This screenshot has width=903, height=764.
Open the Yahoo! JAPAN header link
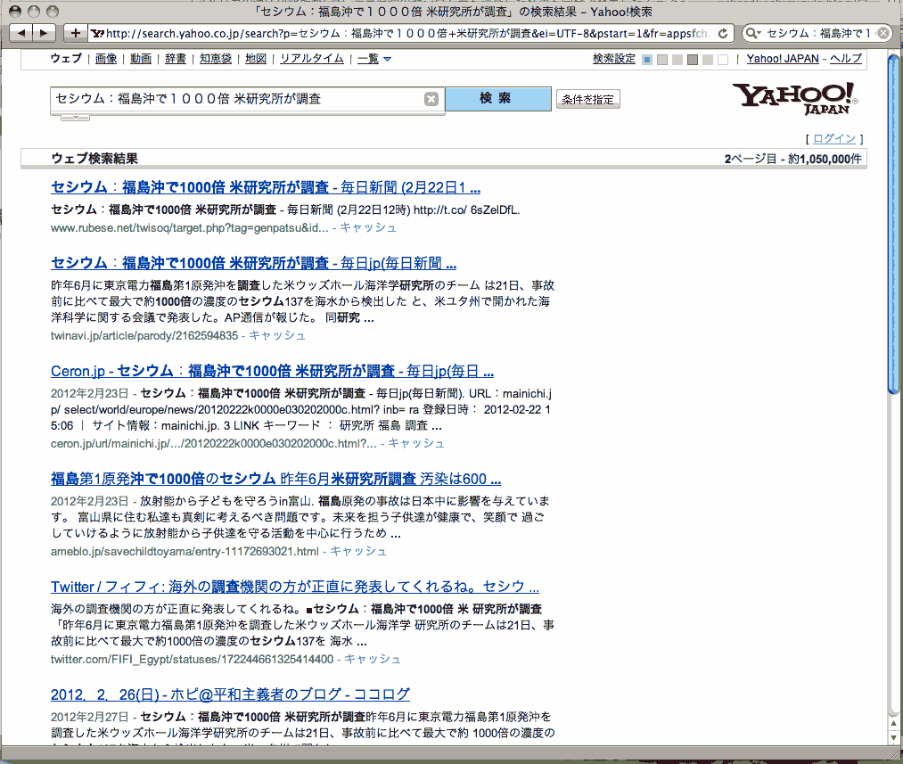tap(783, 59)
